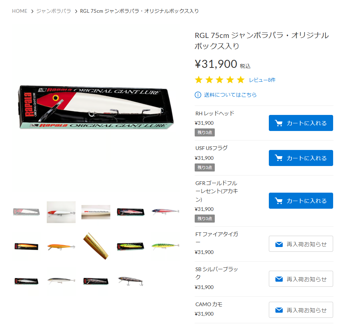The image size is (347, 324).
Task: Click the envelope icon for FT ファイアタイガー
Action: tap(279, 244)
